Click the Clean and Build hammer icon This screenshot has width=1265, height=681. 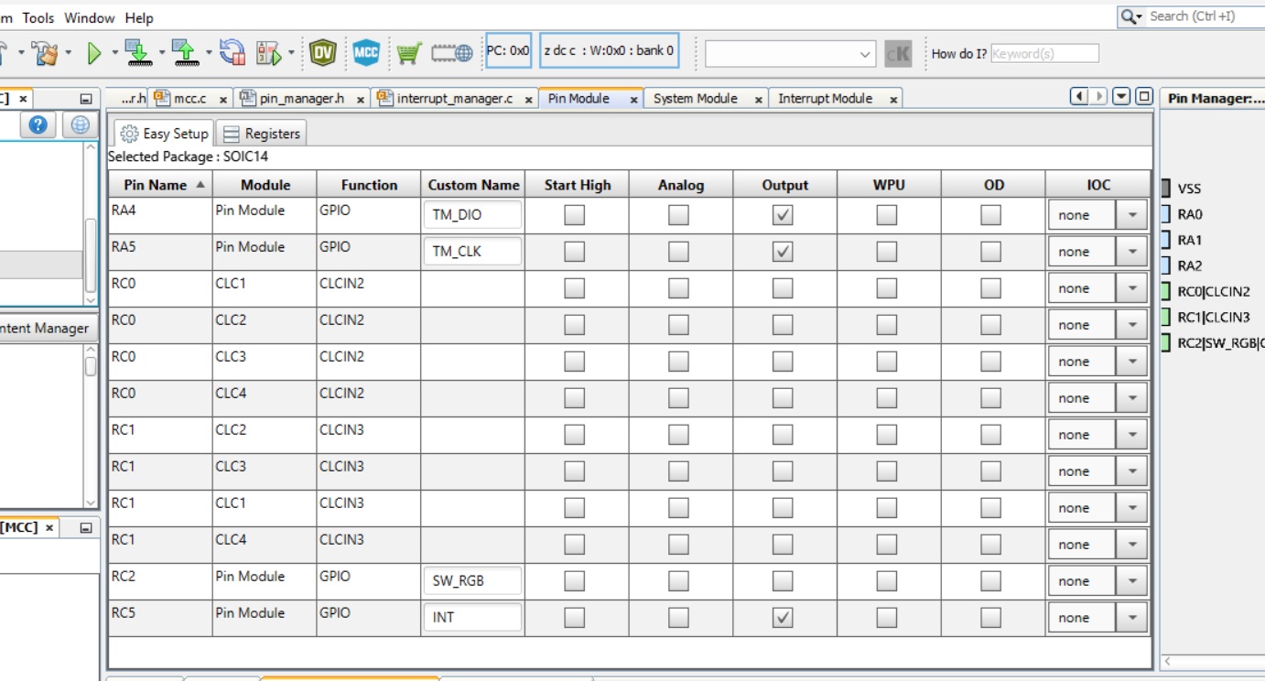[x=44, y=53]
